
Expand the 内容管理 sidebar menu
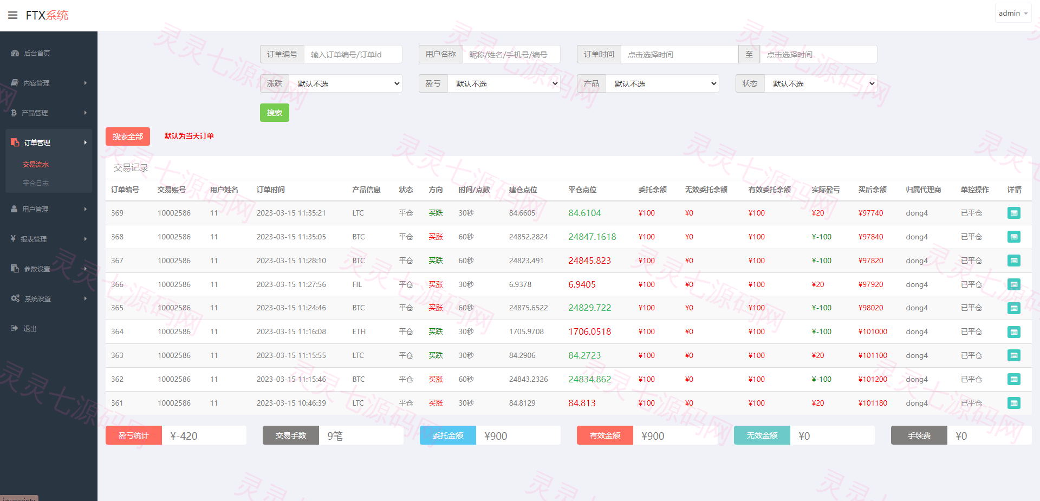[49, 83]
